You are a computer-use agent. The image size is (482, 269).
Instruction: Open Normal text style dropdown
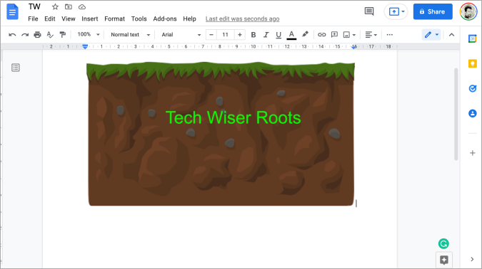pyautogui.click(x=131, y=35)
